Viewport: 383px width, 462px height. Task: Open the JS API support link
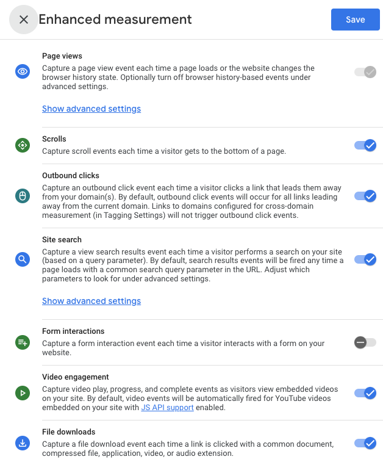pos(167,407)
